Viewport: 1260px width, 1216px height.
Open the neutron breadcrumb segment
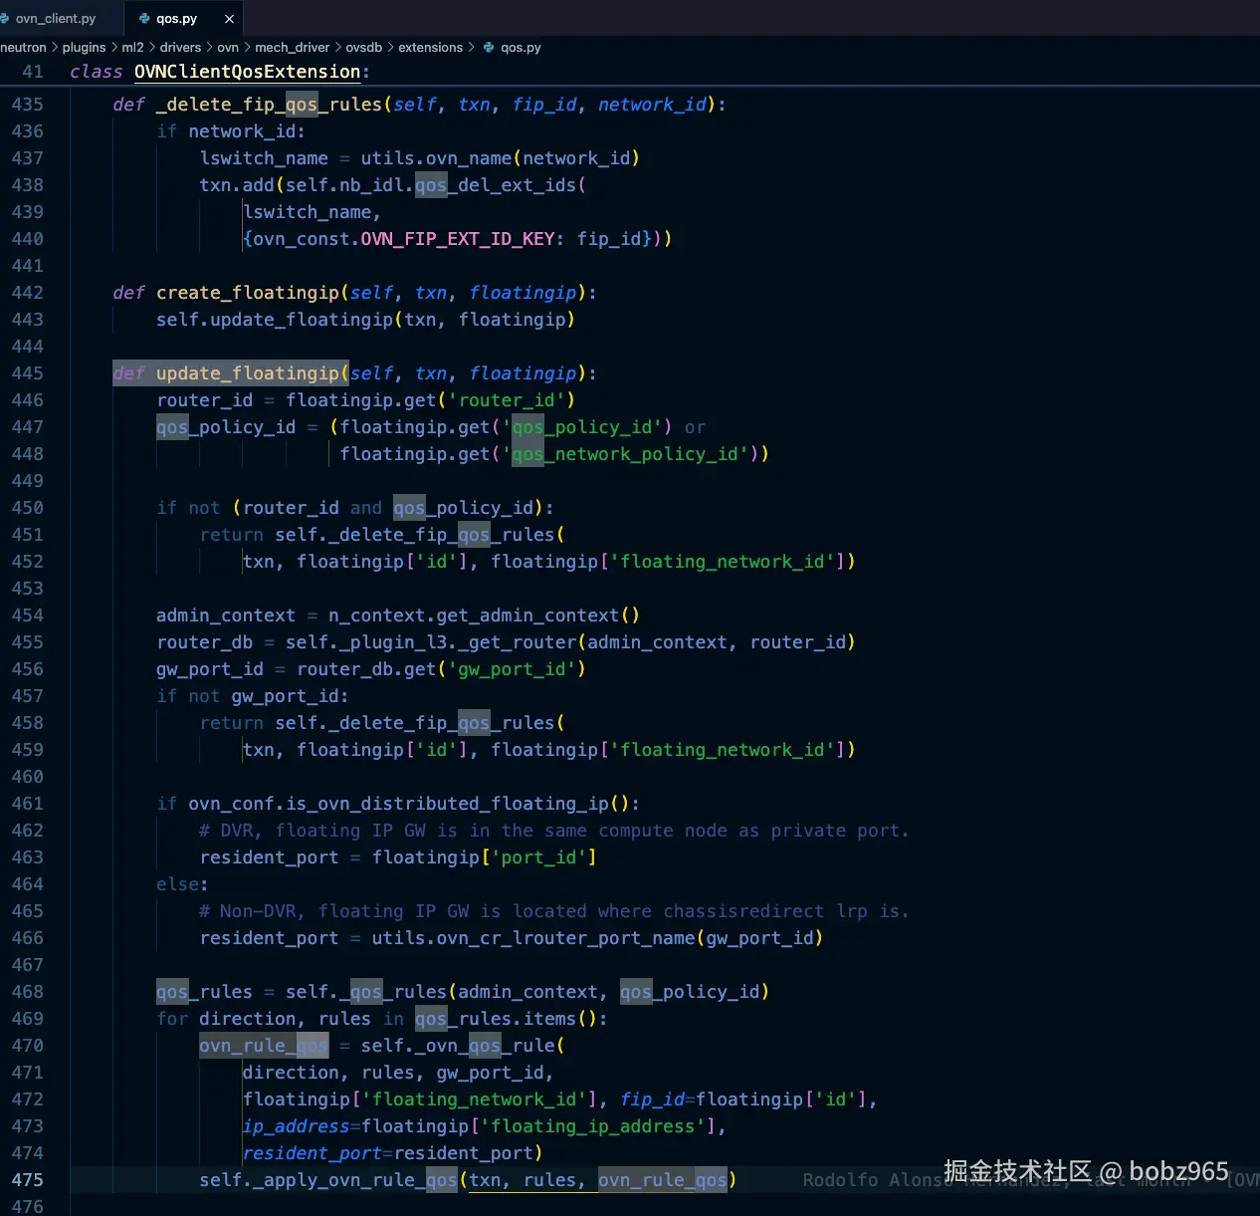pos(24,48)
